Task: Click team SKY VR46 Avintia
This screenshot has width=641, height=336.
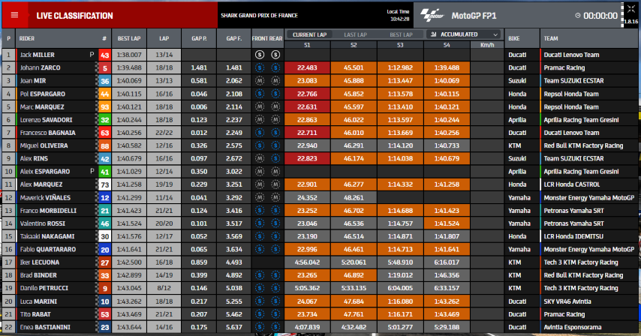Action: click(567, 301)
